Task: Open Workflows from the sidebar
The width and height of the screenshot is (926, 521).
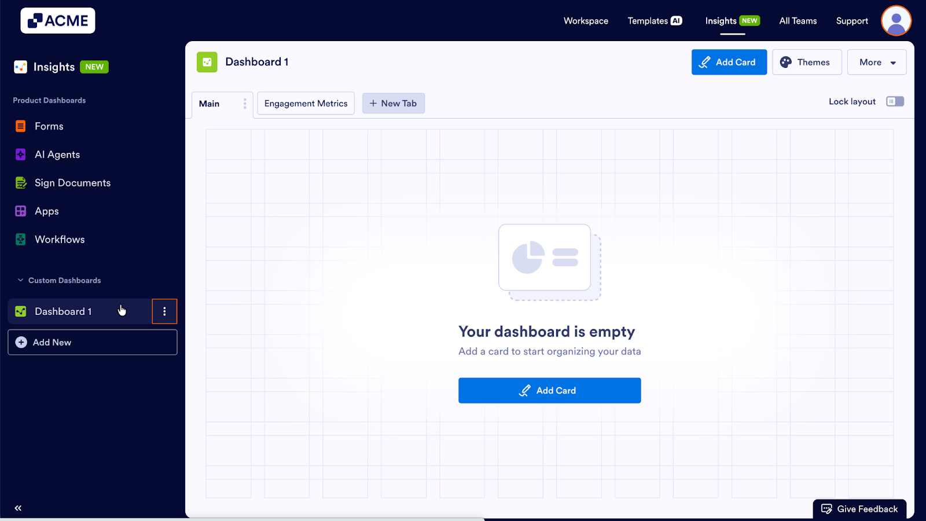Action: (x=60, y=239)
